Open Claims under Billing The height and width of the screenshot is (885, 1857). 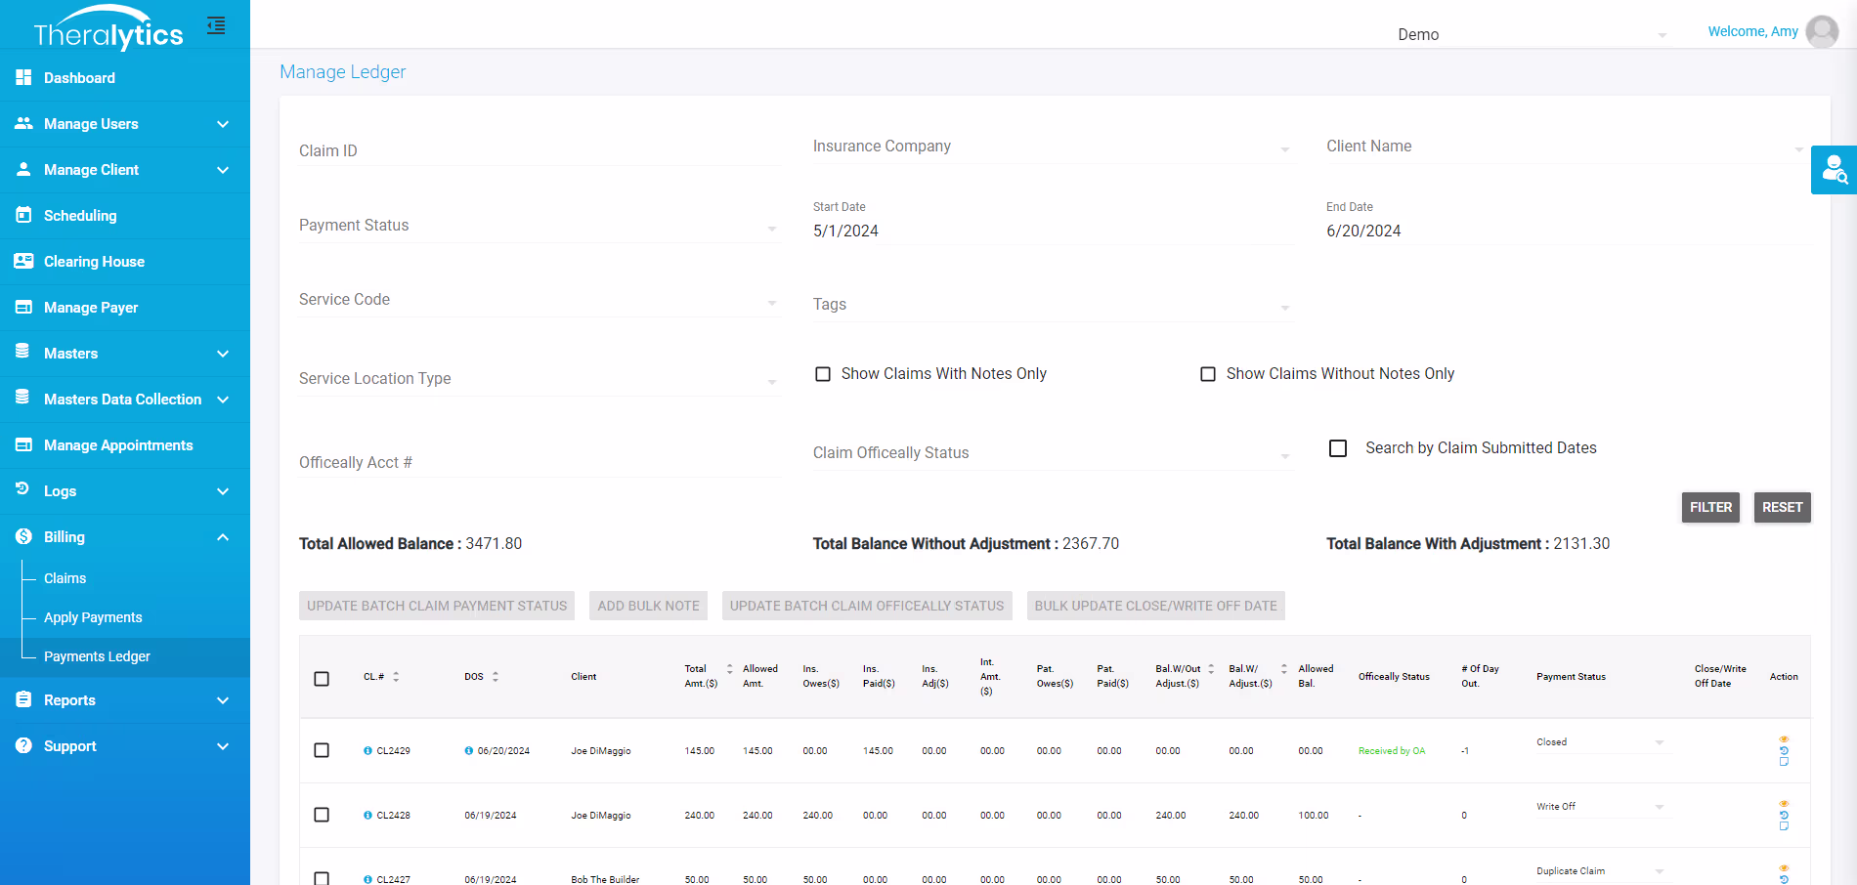[x=65, y=578]
